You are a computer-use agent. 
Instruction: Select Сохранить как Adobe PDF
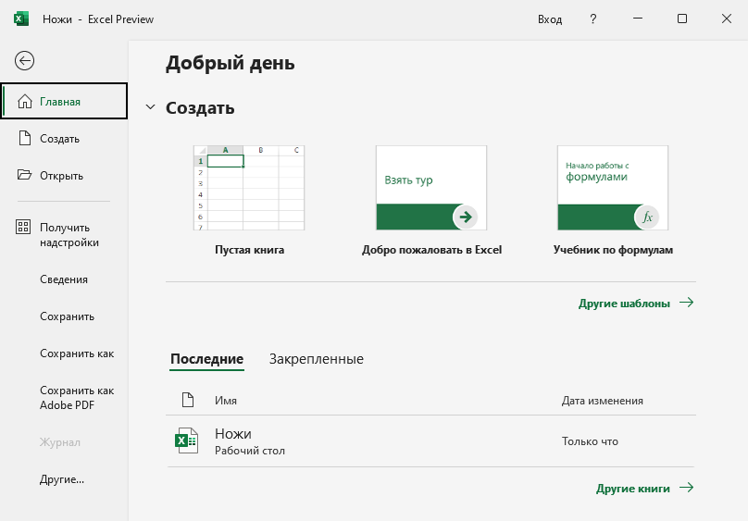tap(65, 398)
